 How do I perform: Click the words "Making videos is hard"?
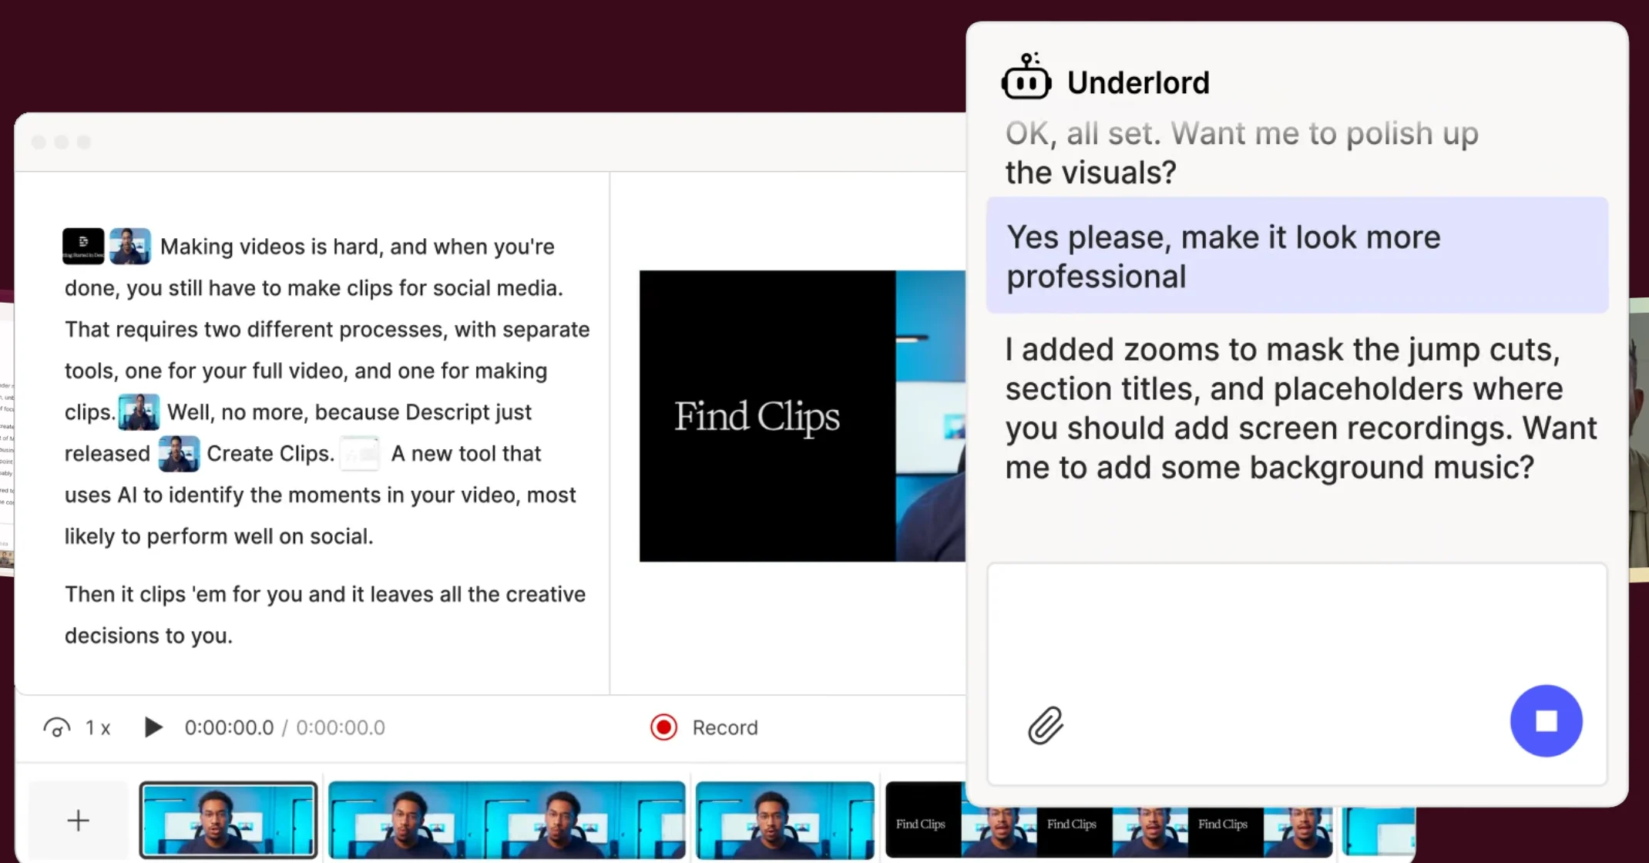(271, 247)
